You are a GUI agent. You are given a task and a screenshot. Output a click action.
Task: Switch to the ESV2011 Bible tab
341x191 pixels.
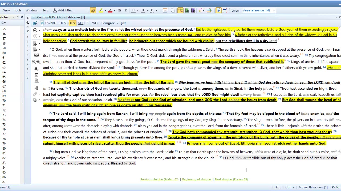point(51,23)
